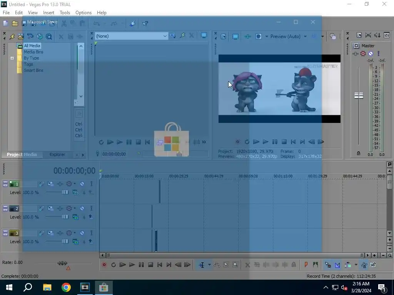The height and width of the screenshot is (295, 394).
Task: Toggle Automatic Crossfades on timeline toolbar
Action: pyautogui.click(x=337, y=265)
